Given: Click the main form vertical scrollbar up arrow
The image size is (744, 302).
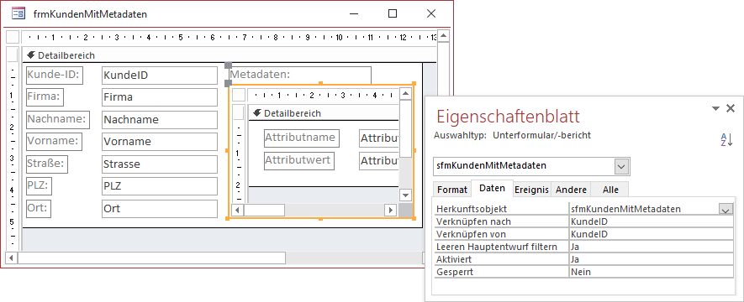Looking at the screenshot, I should click(x=443, y=36).
